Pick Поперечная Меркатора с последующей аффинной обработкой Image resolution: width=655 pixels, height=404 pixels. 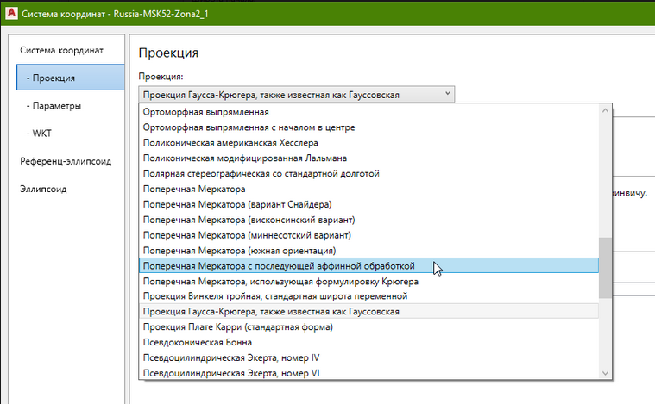click(x=279, y=265)
